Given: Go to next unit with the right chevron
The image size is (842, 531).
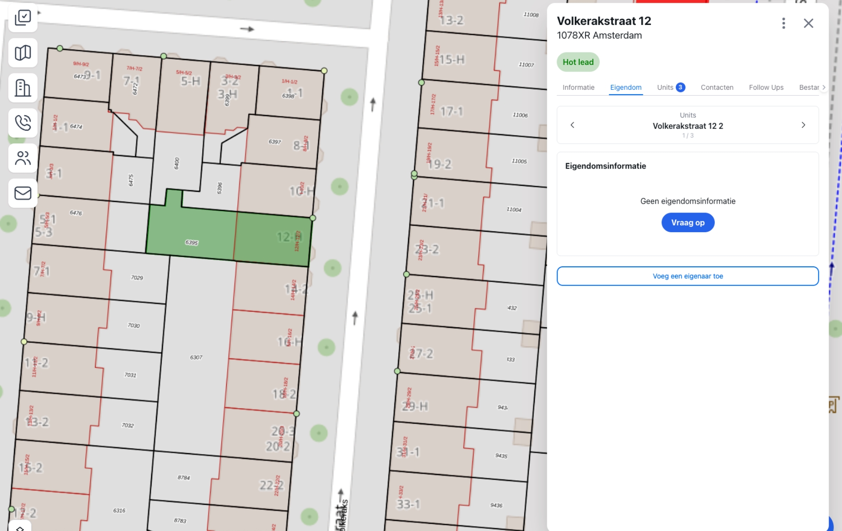Looking at the screenshot, I should (x=803, y=125).
